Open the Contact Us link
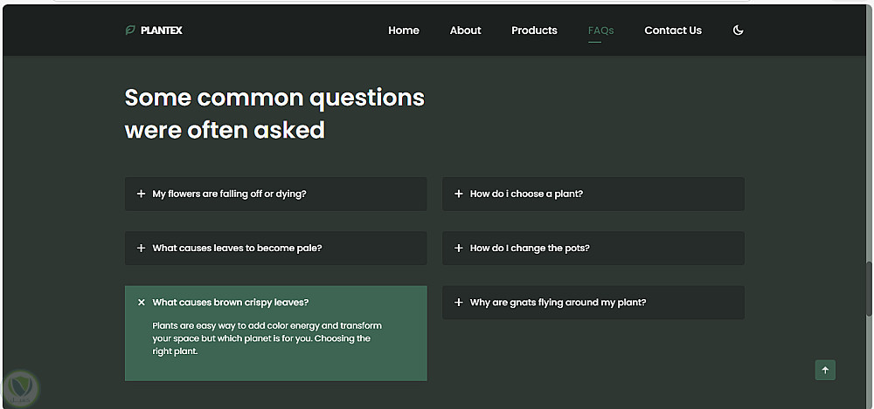The height and width of the screenshot is (409, 874). pos(673,31)
